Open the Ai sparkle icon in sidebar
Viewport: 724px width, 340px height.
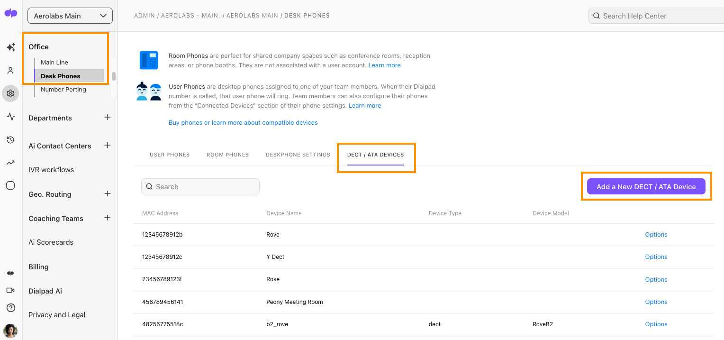pos(10,47)
